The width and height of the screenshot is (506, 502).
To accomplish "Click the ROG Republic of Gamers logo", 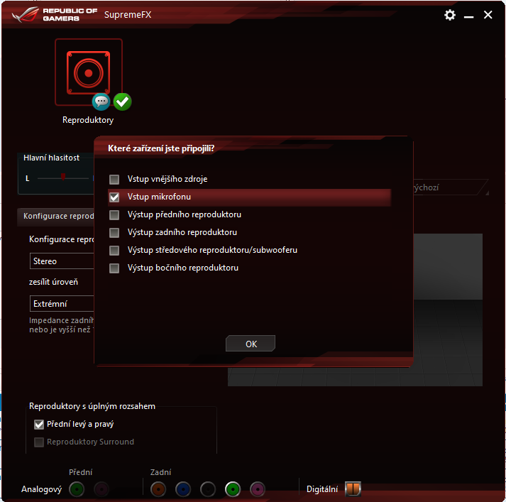I will [x=54, y=15].
